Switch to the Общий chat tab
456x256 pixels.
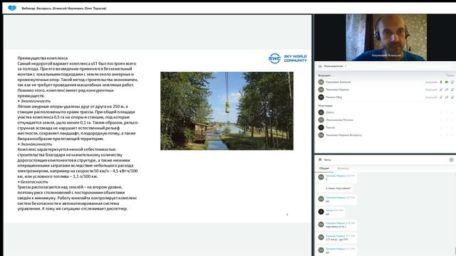324,169
